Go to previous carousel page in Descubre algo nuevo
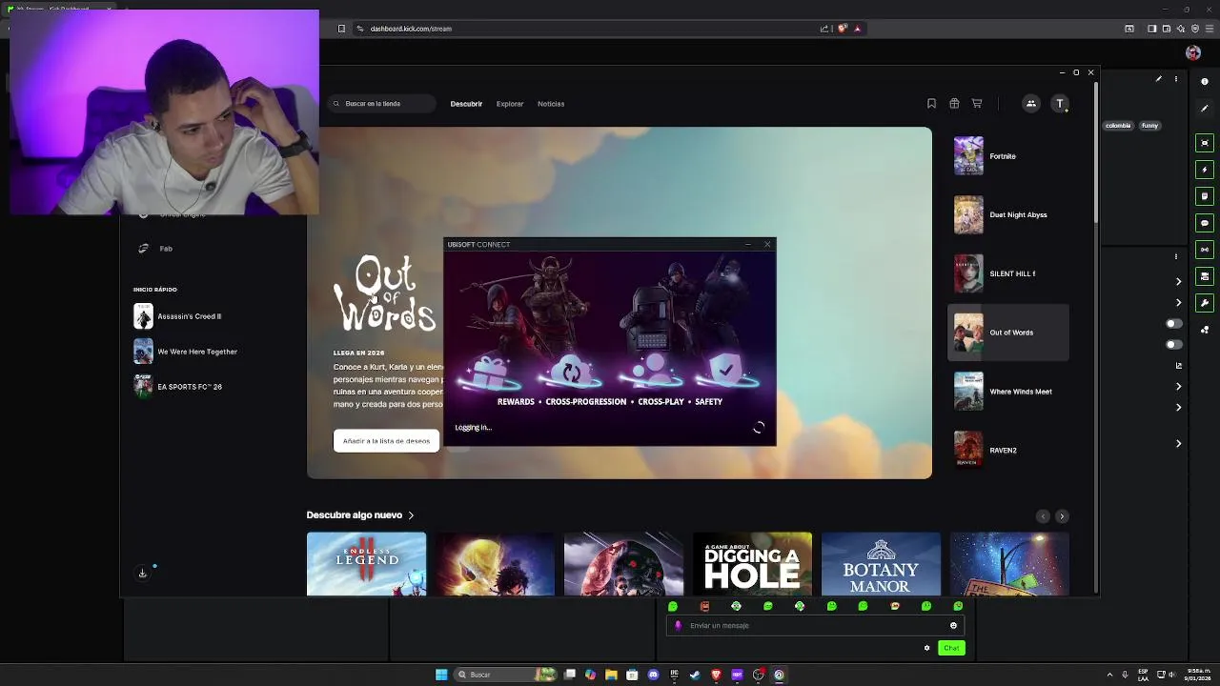The image size is (1220, 686). [x=1043, y=516]
